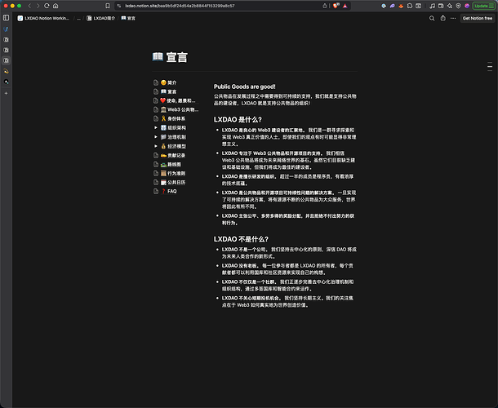Expand the 治理机制 toggle triangle
Viewport: 498px width, 408px height.
pos(155,136)
